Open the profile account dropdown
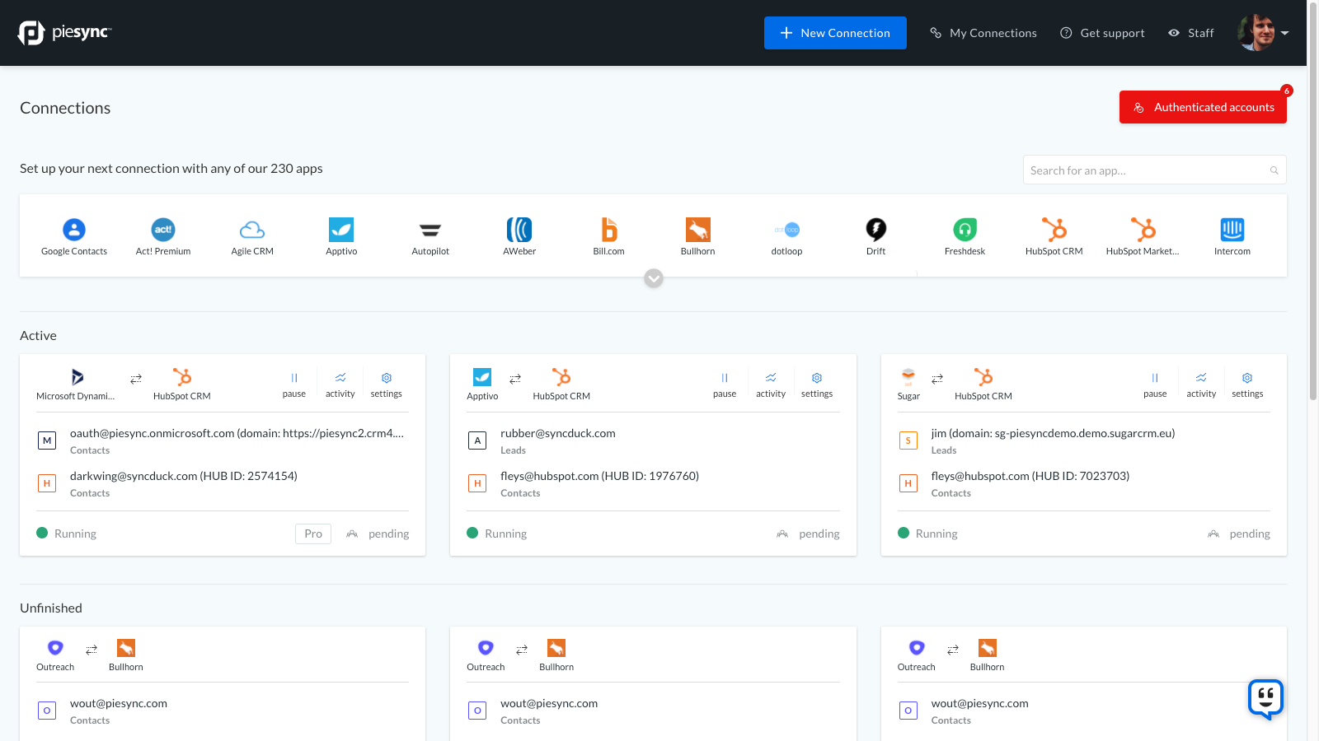Screen dimensions: 1319x741 coord(1264,33)
